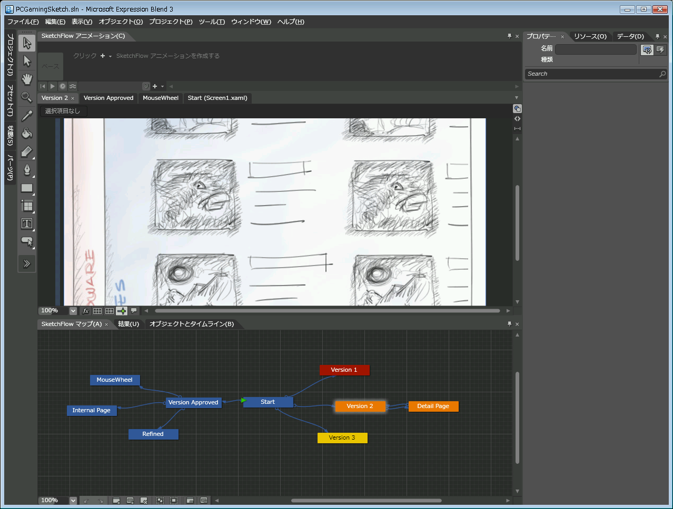Click the properties Search field

coord(591,74)
